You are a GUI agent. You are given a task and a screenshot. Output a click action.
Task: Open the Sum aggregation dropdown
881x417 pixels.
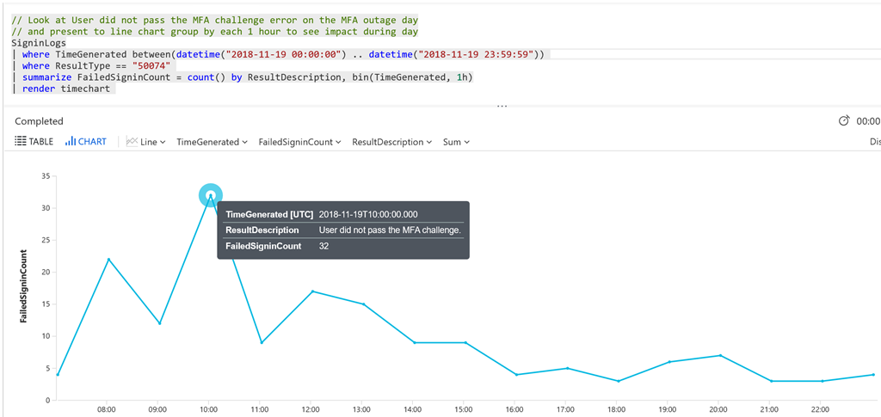456,142
